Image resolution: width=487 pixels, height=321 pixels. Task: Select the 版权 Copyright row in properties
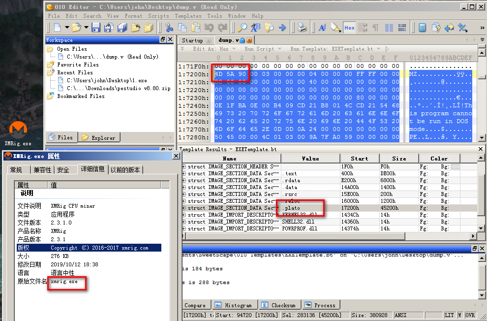(x=89, y=248)
